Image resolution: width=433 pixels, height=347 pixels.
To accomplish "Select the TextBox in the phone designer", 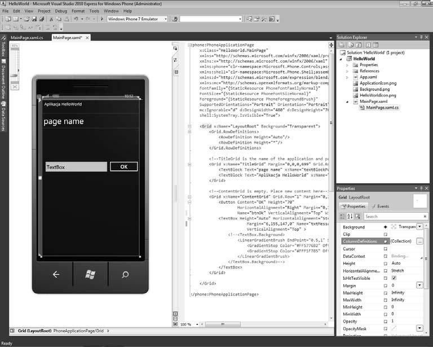I will [76, 167].
